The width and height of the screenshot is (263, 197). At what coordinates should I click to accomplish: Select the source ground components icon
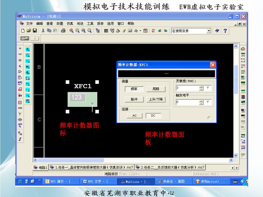point(20,48)
